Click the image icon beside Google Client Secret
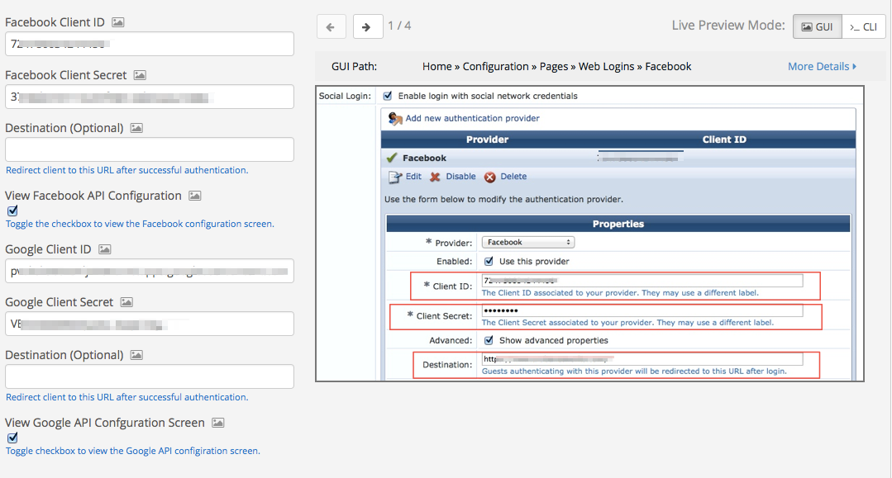This screenshot has height=478, width=892. (126, 302)
